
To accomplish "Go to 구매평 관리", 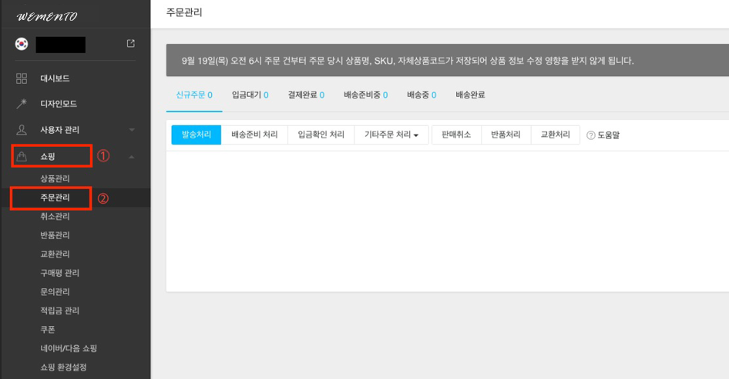I will coord(59,273).
